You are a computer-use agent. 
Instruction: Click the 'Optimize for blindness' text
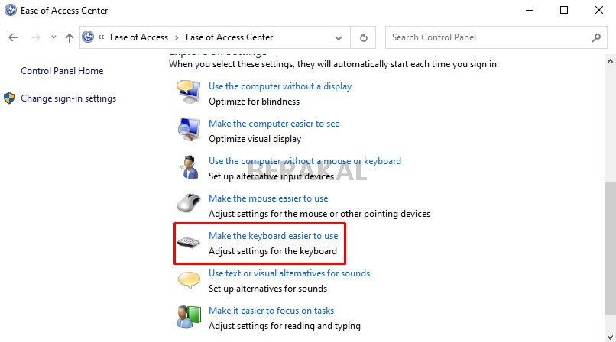click(255, 102)
